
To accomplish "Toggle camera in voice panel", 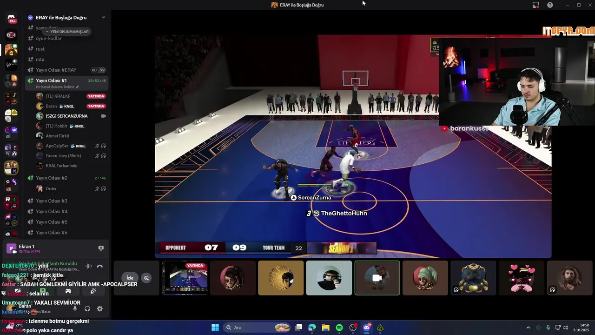I will 18,291.
